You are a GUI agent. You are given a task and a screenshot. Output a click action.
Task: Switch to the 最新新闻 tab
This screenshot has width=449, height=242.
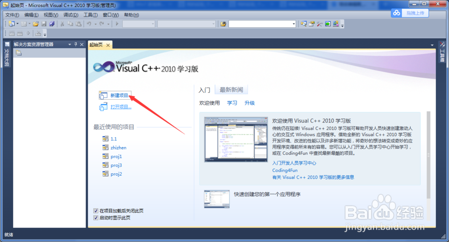coord(231,90)
